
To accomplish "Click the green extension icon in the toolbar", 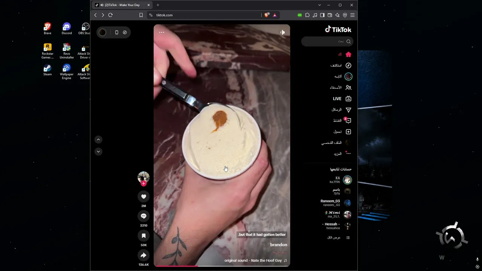I will (x=300, y=15).
